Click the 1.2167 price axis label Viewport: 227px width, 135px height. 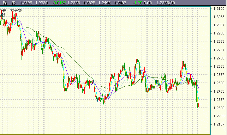click(x=219, y=124)
